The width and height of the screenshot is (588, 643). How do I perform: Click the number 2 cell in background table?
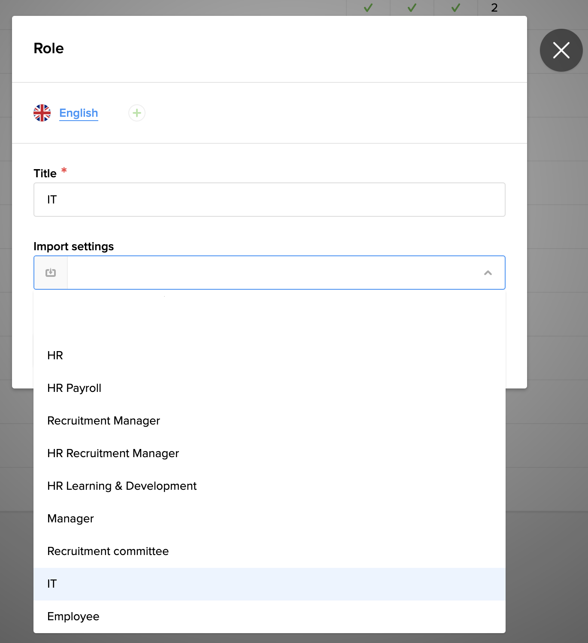click(x=494, y=8)
